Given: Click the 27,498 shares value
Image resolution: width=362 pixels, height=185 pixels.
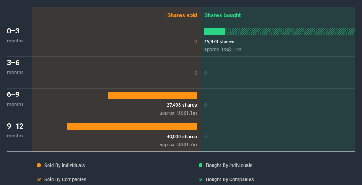Looking at the screenshot, I should (182, 105).
